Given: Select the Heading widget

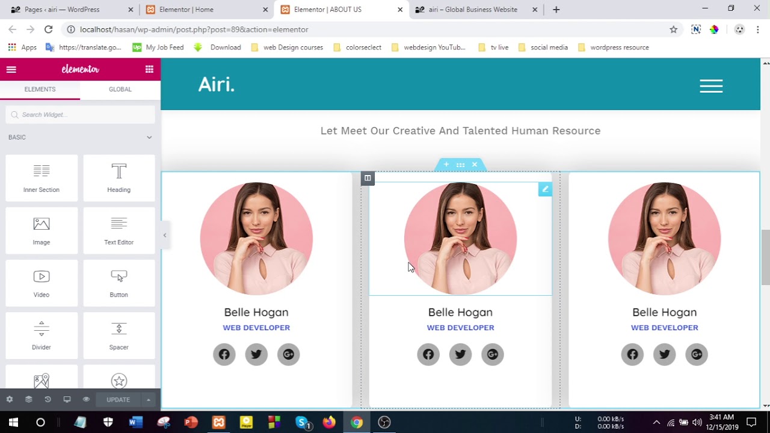Looking at the screenshot, I should point(119,177).
